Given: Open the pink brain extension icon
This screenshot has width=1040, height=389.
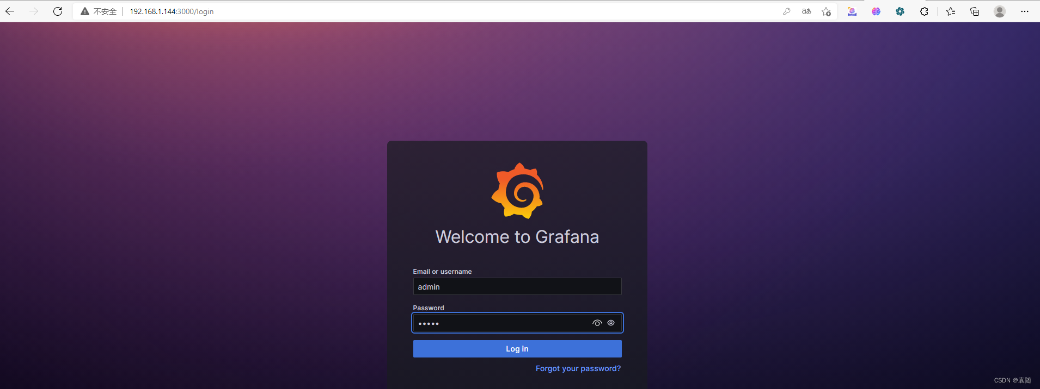Looking at the screenshot, I should click(876, 11).
